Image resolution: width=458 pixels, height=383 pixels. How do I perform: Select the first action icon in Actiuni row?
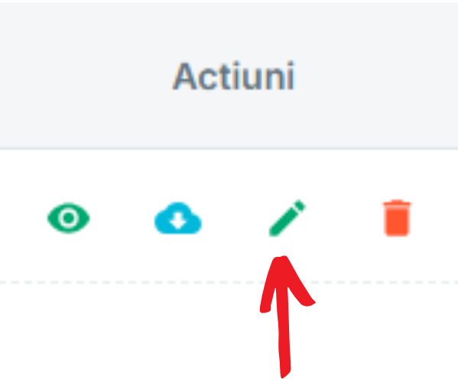(x=69, y=218)
